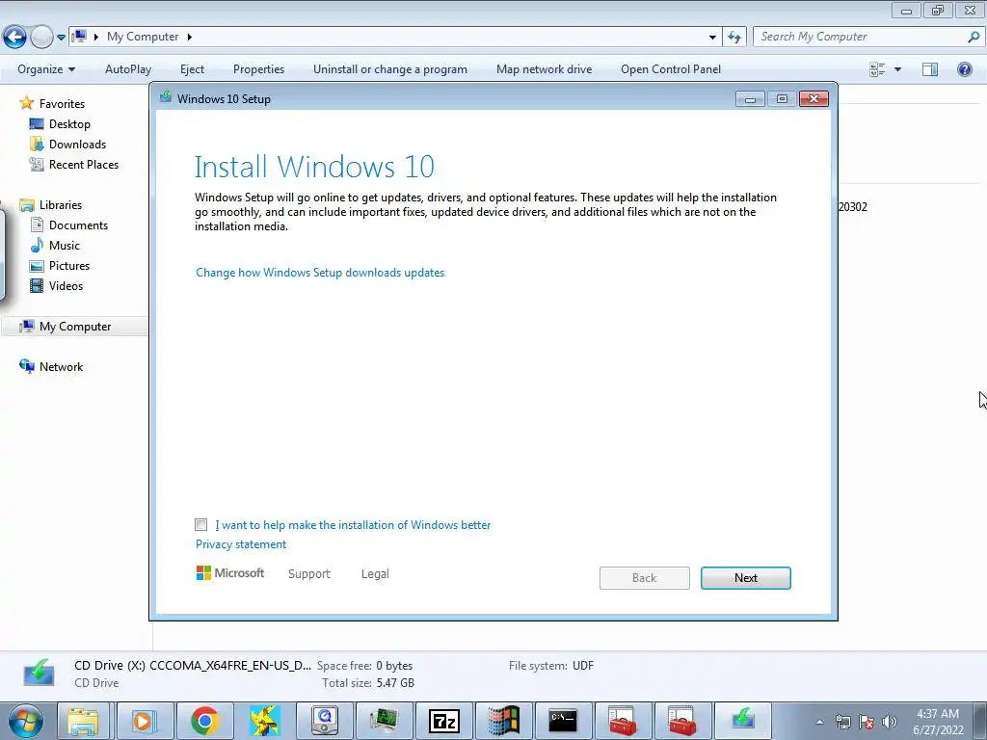Viewport: 987px width, 740px height.
Task: Click the blue Help question mark icon
Action: 964,69
